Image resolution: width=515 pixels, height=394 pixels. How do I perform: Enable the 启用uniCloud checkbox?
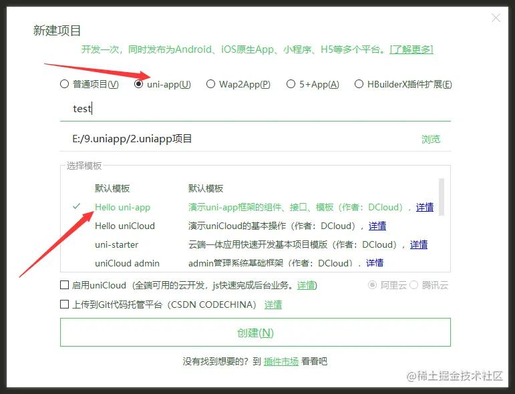coord(64,284)
